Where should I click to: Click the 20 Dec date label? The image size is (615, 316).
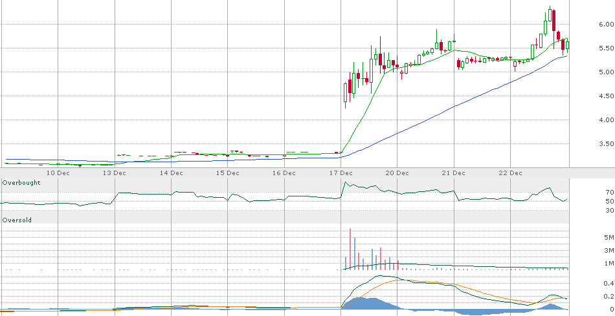click(397, 173)
